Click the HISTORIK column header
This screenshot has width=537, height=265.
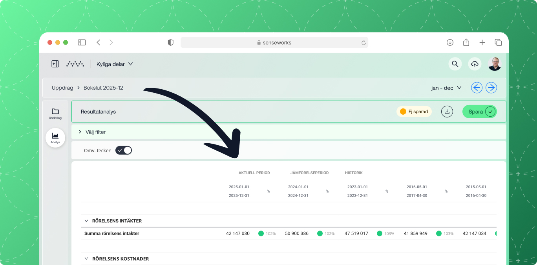tap(354, 173)
